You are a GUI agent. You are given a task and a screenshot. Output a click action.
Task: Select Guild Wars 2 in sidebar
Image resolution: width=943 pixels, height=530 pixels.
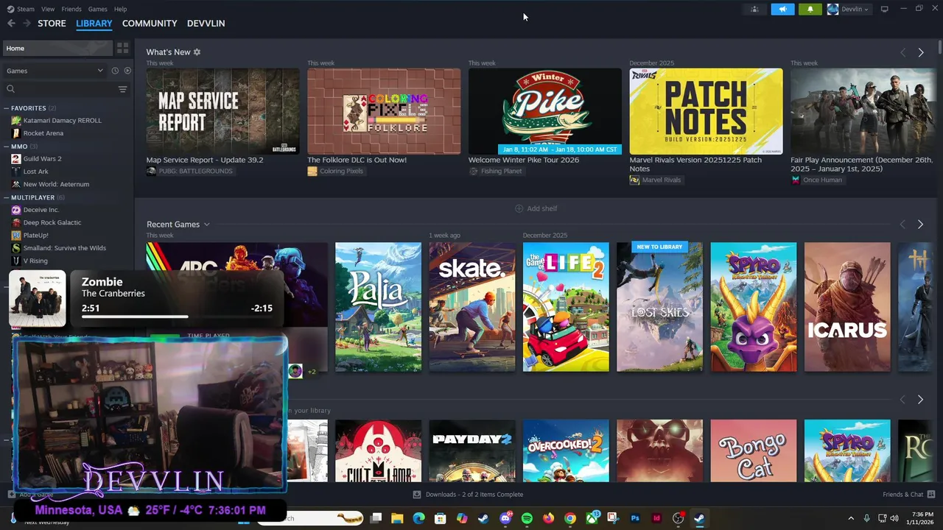tap(42, 159)
